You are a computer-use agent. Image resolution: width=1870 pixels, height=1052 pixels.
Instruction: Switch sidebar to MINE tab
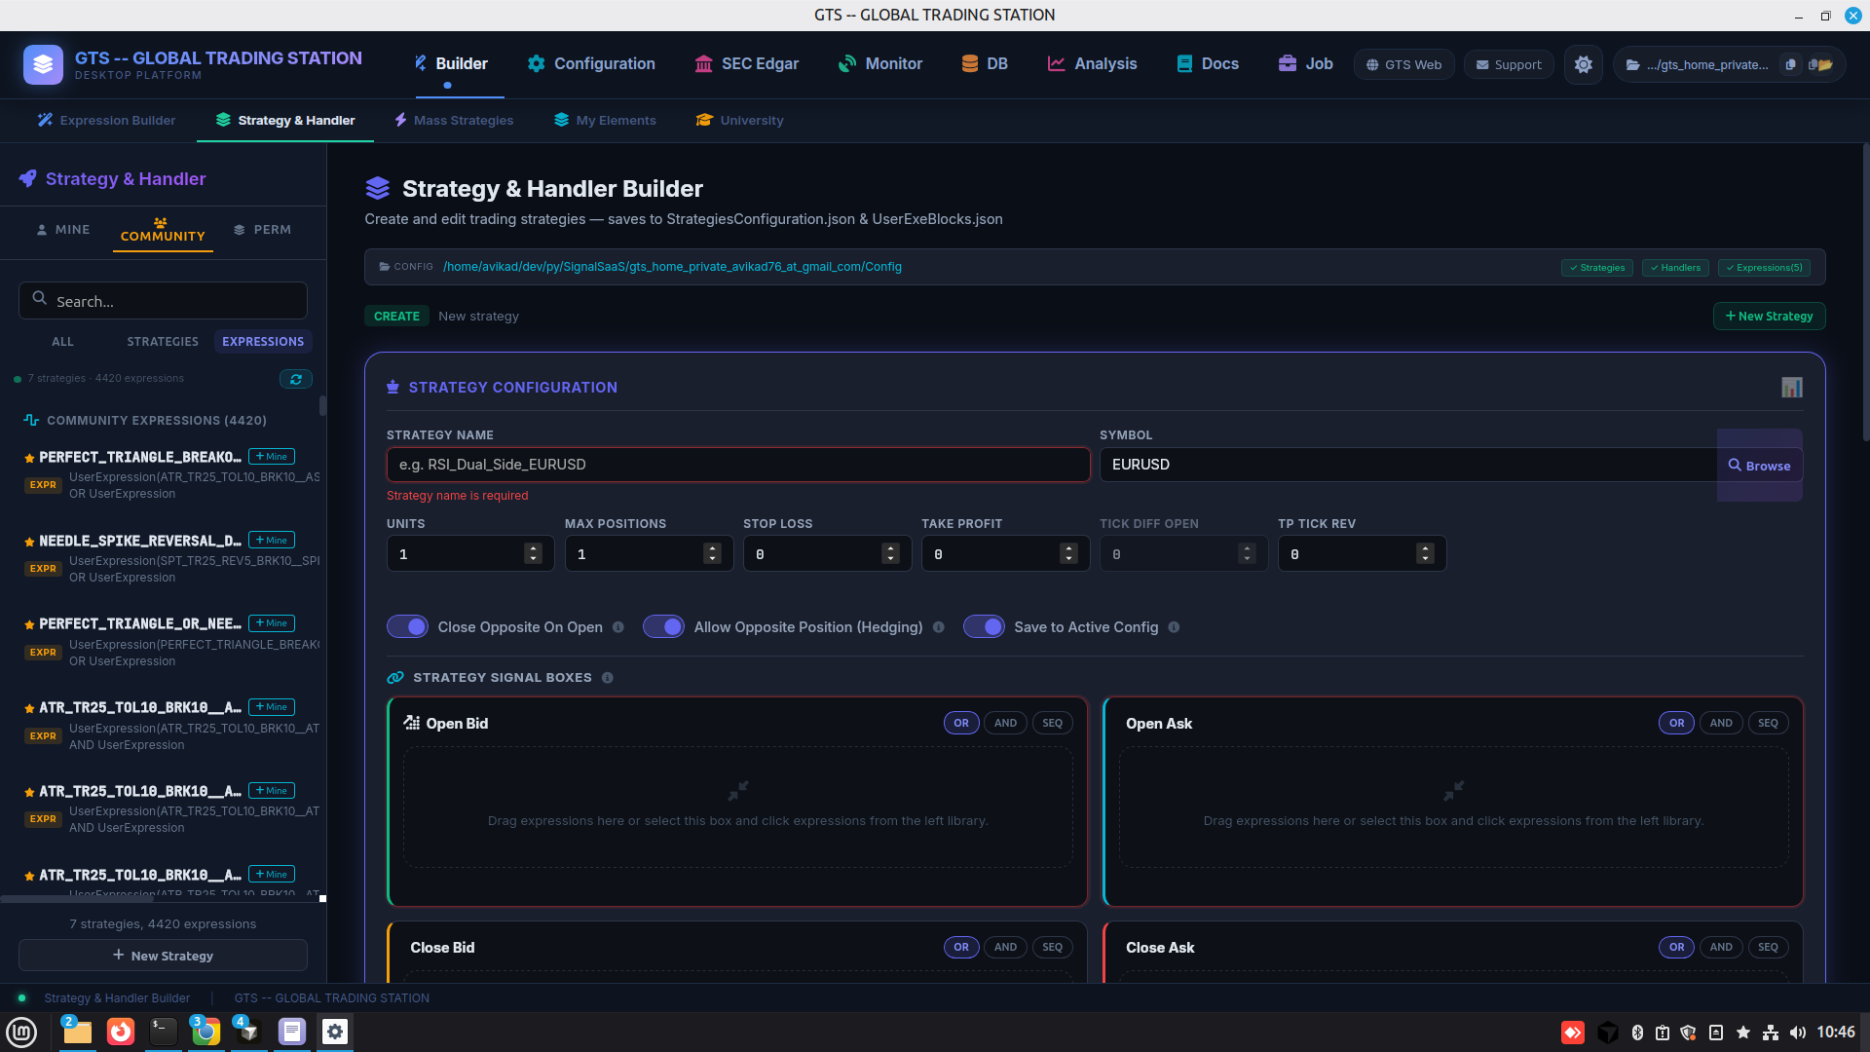[63, 230]
